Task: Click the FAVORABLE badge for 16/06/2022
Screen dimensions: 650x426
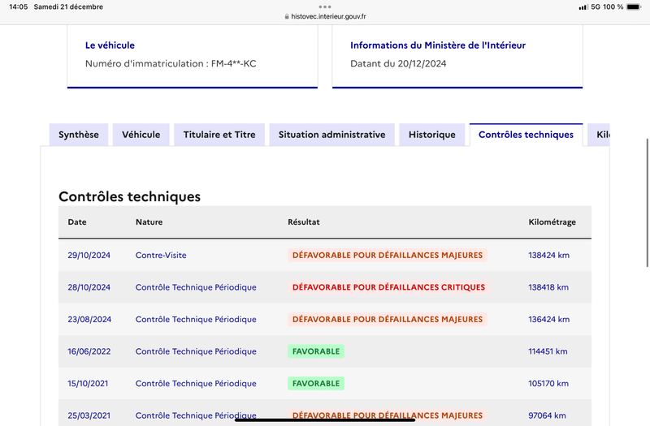Action: (316, 351)
